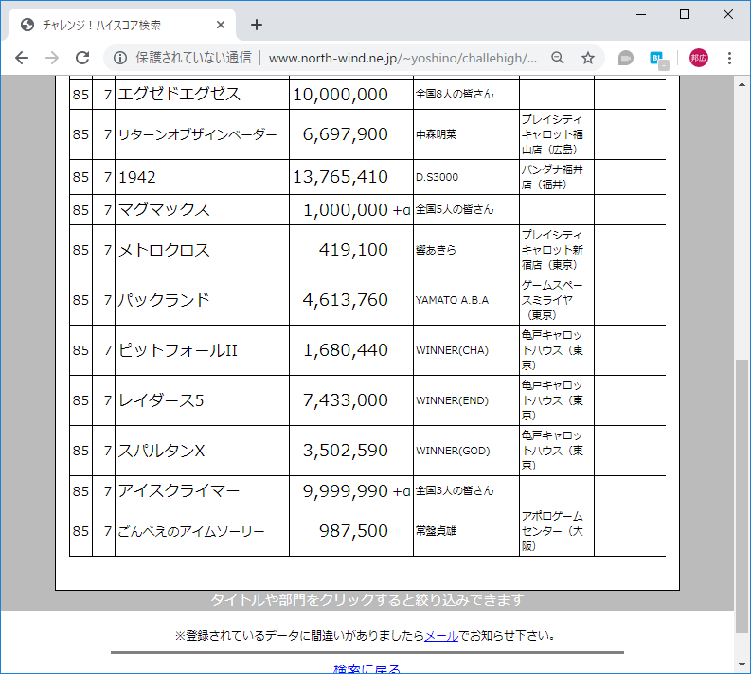Click the title ピットフォールII
The height and width of the screenshot is (674, 751).
[178, 350]
